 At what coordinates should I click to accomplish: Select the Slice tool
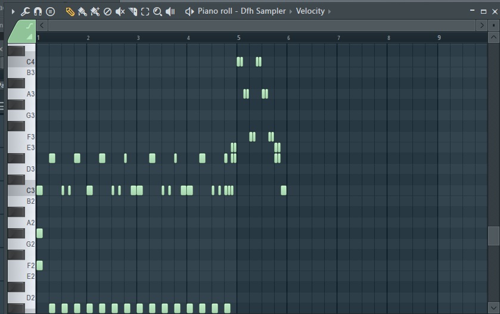click(133, 12)
